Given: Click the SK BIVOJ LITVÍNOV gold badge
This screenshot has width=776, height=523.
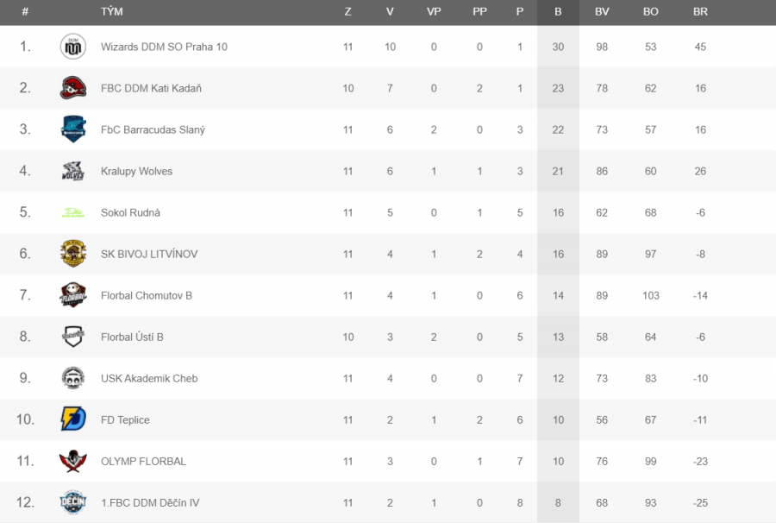Looking at the screenshot, I should [x=73, y=254].
